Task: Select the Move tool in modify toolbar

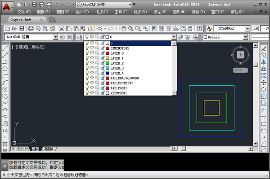Action: pyautogui.click(x=263, y=83)
